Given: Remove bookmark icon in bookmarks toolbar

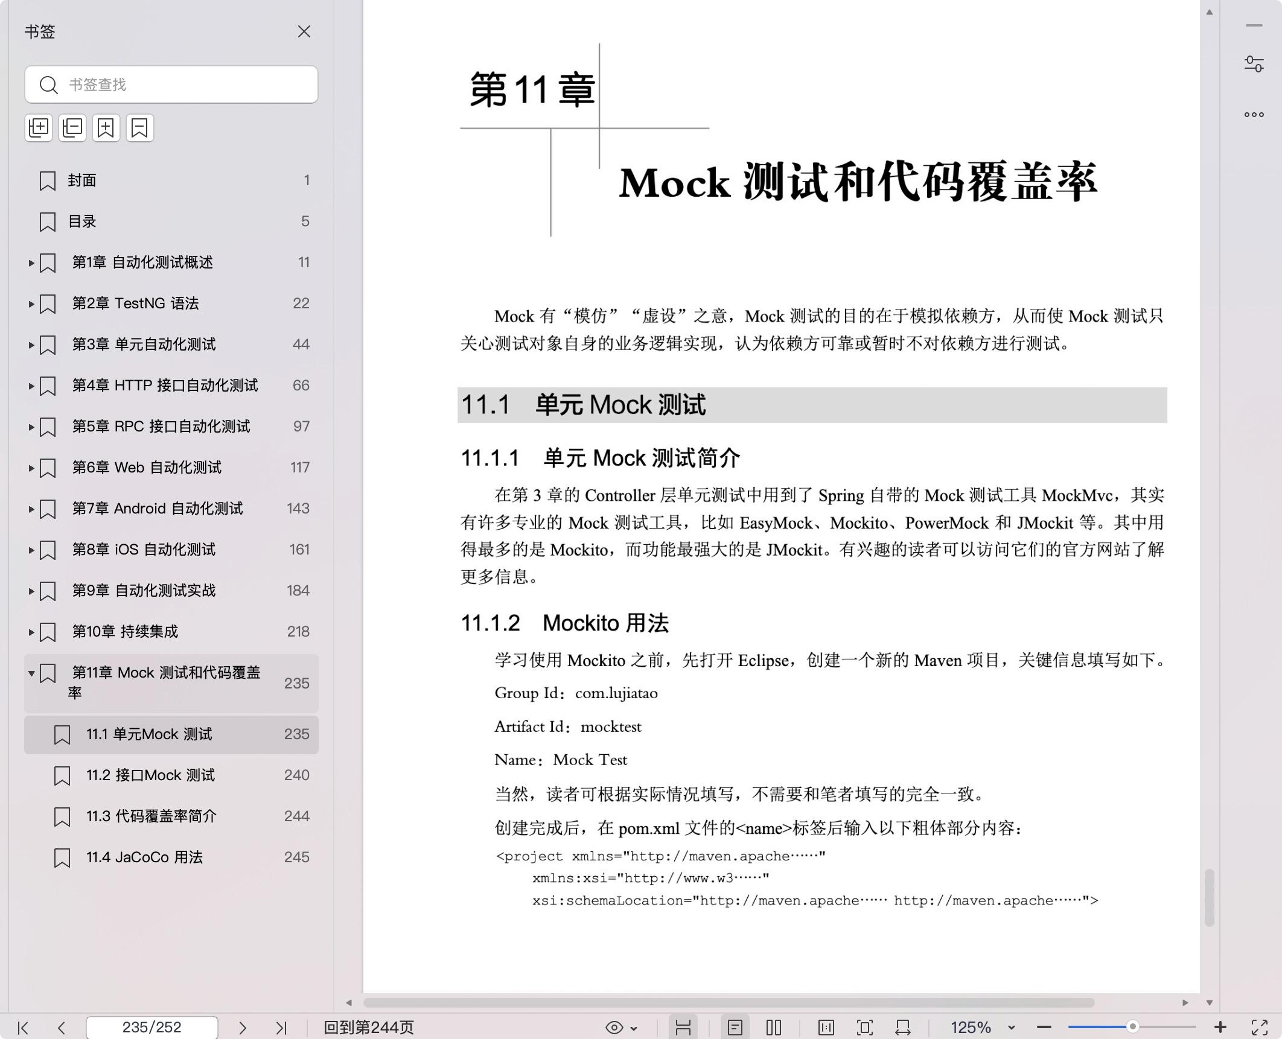Looking at the screenshot, I should (x=140, y=128).
